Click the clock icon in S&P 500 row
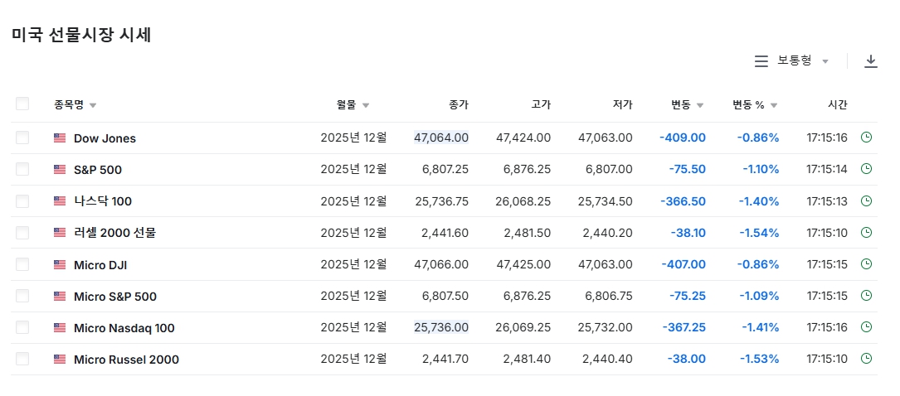This screenshot has width=900, height=396. click(x=867, y=169)
